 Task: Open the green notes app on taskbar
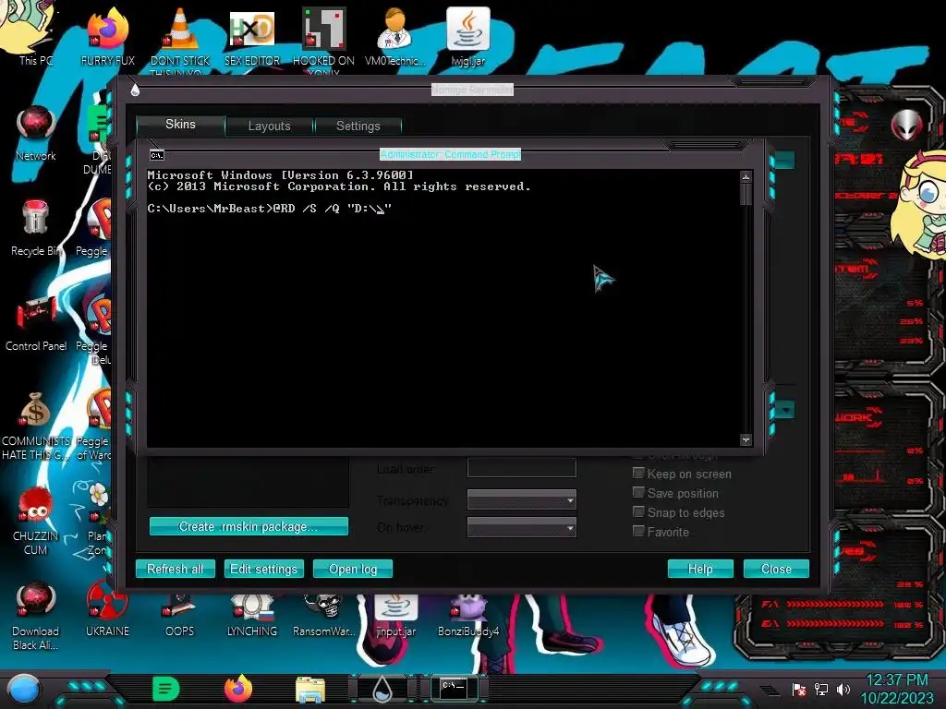coord(166,689)
